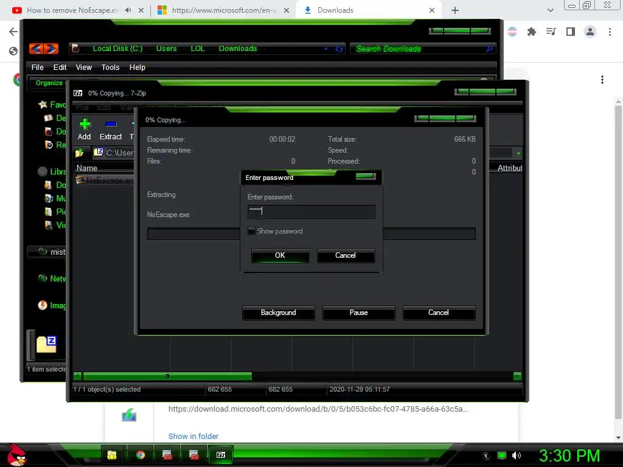
Task: Cancel the 0% Copying extraction
Action: coord(439,313)
